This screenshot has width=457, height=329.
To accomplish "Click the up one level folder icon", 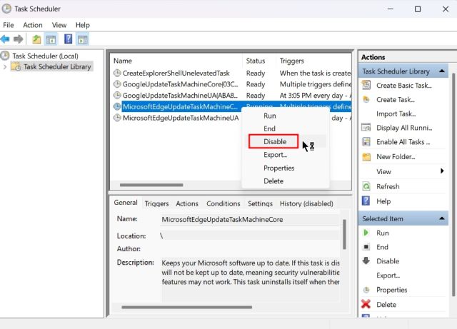I will coord(36,39).
